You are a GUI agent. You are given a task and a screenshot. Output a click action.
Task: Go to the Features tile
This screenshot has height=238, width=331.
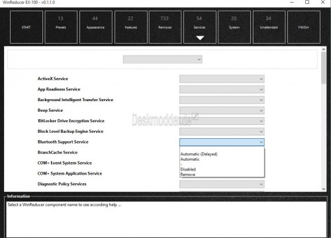tap(131, 27)
